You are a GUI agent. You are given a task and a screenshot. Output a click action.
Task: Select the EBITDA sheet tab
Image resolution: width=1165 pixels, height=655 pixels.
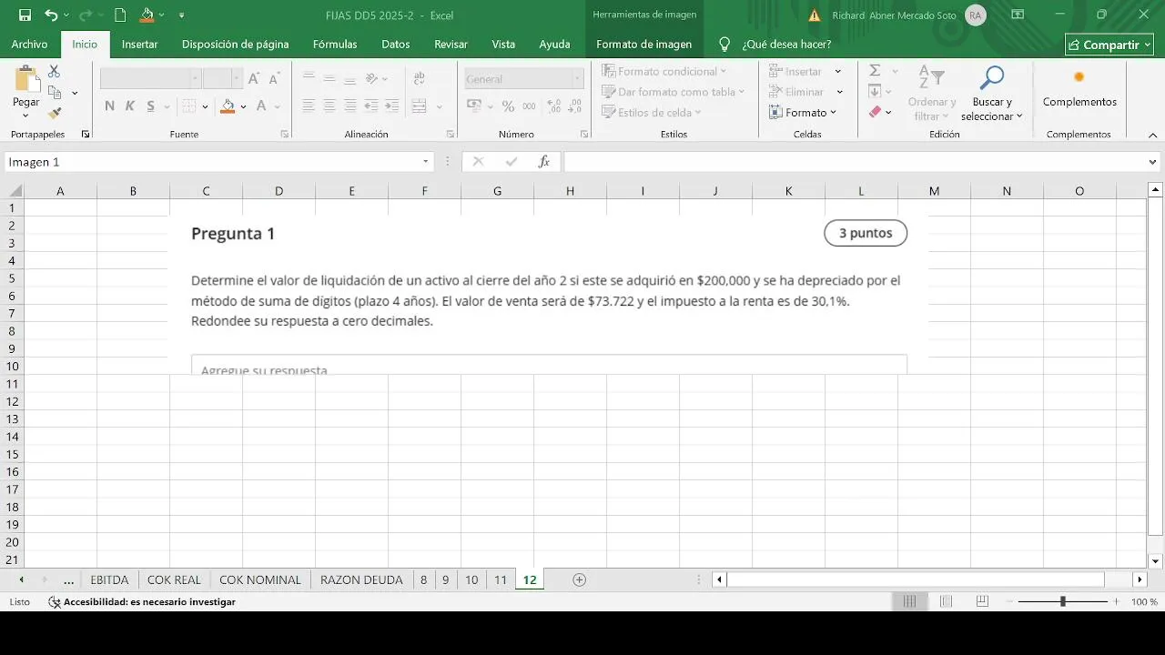coord(109,579)
